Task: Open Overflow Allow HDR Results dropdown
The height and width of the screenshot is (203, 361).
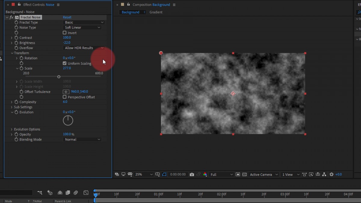Action: coord(84,48)
